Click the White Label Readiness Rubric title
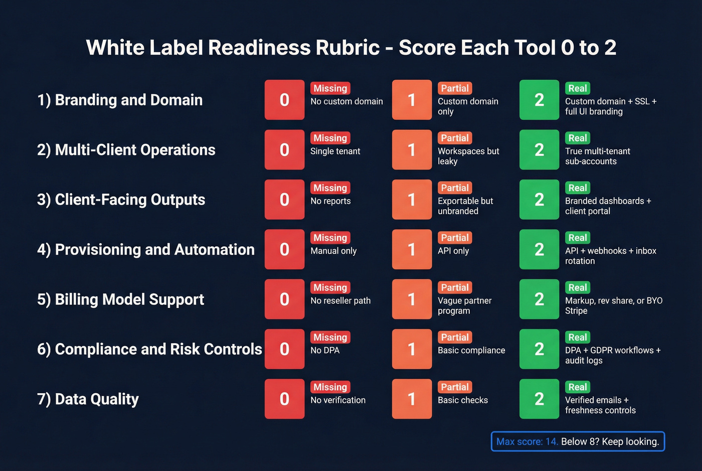Image resolution: width=702 pixels, height=471 pixels. tap(351, 47)
